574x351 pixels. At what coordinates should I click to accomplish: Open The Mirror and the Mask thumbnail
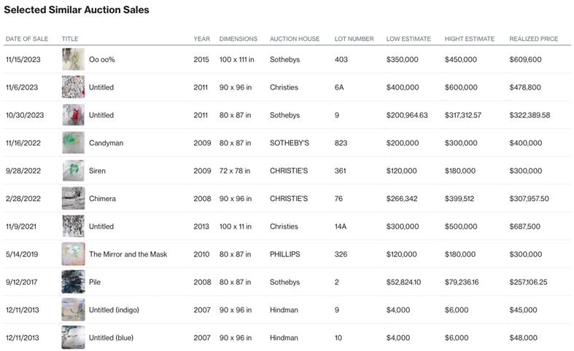[73, 254]
